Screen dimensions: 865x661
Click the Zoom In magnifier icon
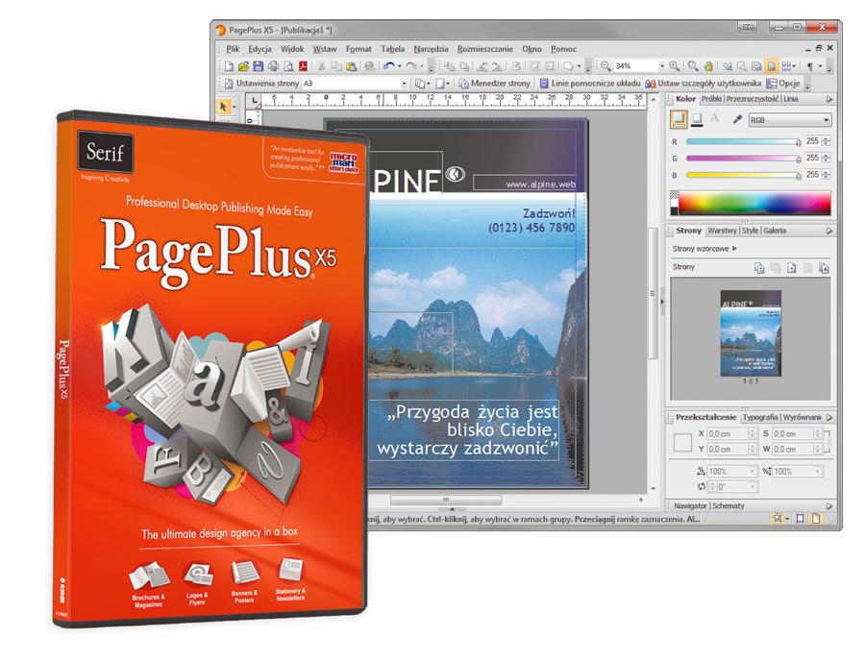pyautogui.click(x=675, y=66)
